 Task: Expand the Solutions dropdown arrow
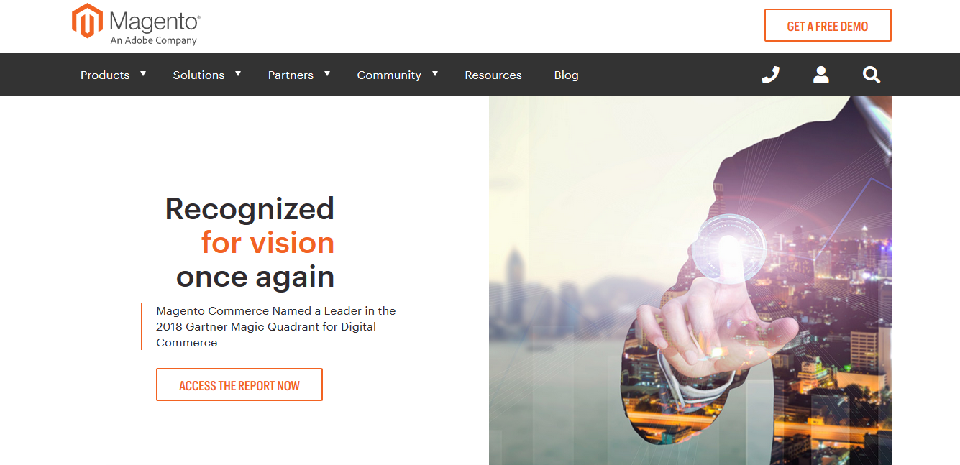point(238,74)
